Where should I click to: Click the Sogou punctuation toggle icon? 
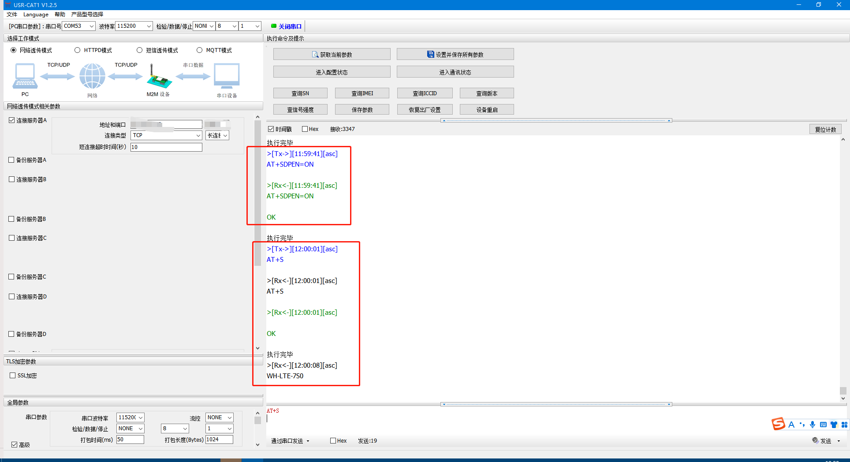[802, 425]
